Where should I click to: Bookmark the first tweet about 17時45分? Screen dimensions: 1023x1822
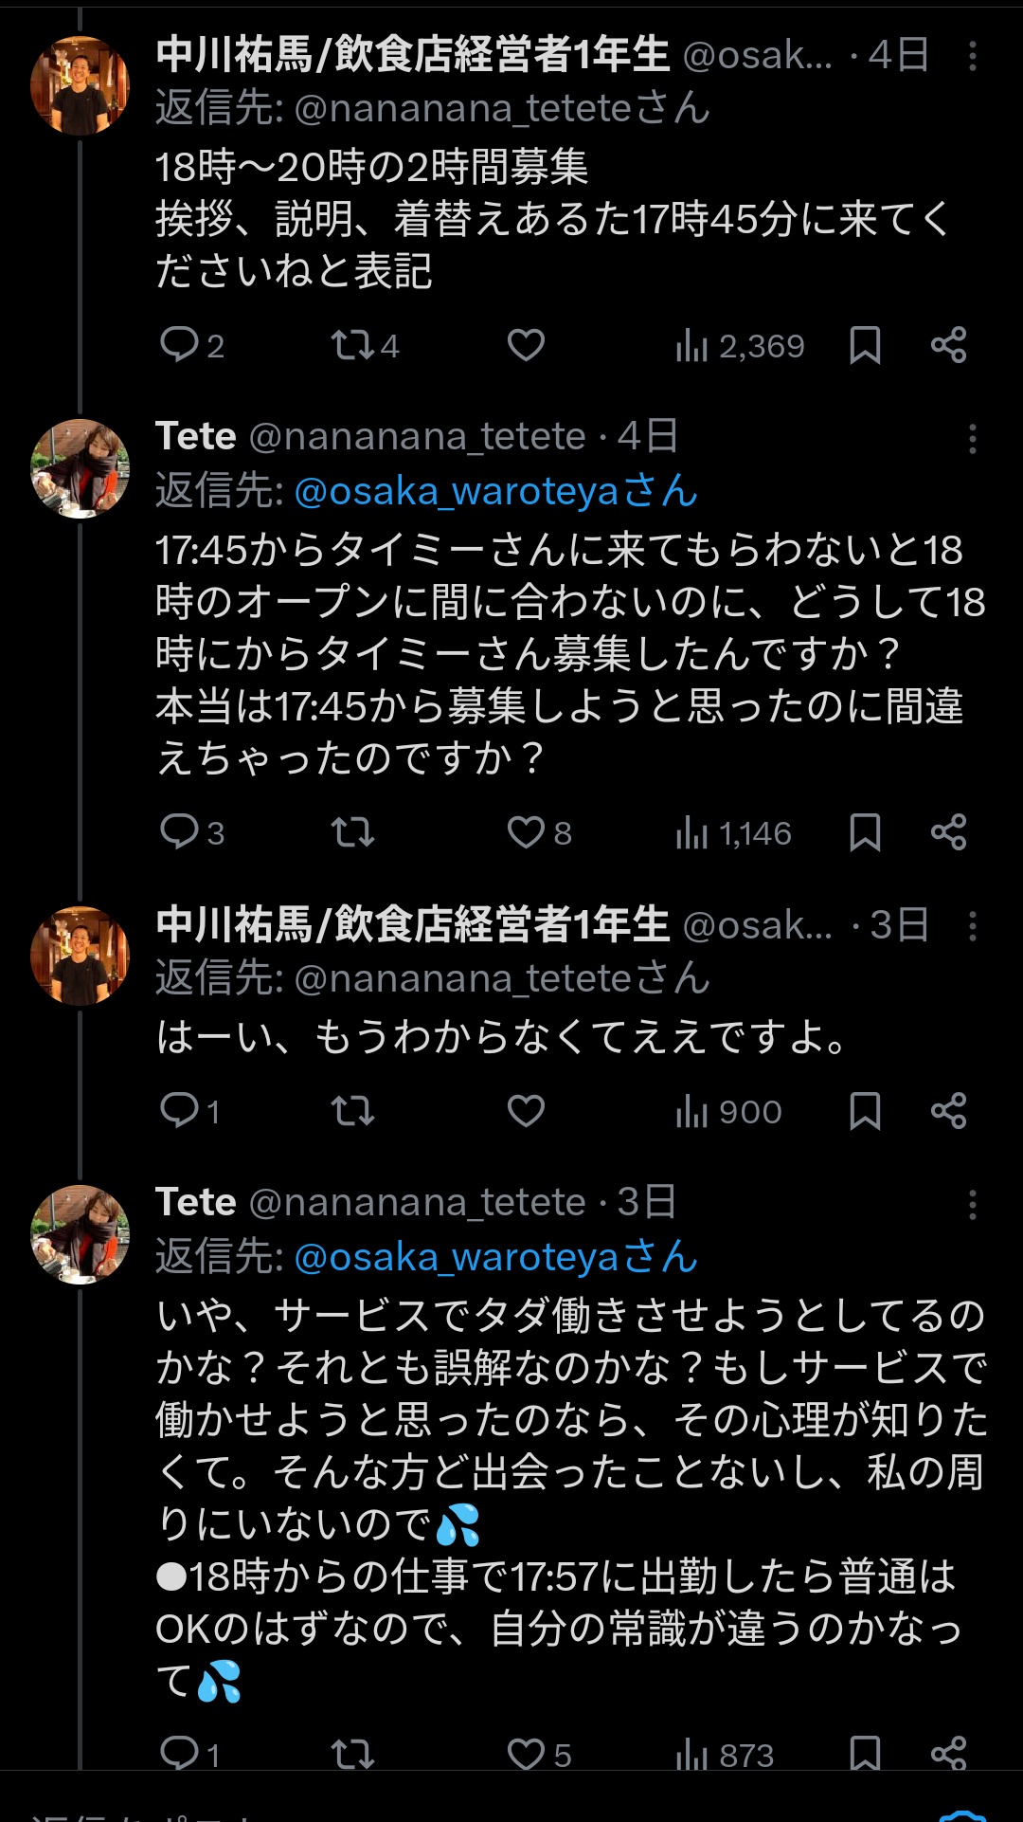tap(865, 345)
